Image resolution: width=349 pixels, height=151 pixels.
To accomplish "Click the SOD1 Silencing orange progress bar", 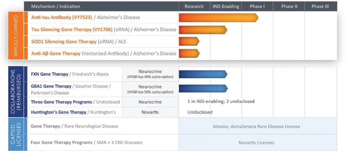I will 189,41.
